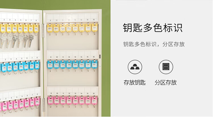This screenshot has height=117, width=213.
Task: Click the pink key tag under number 13
Action: click(x=76, y=101)
